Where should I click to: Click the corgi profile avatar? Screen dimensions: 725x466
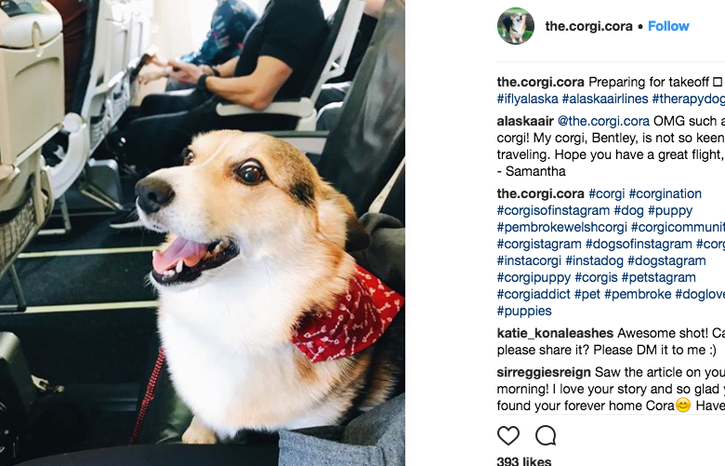click(x=516, y=26)
